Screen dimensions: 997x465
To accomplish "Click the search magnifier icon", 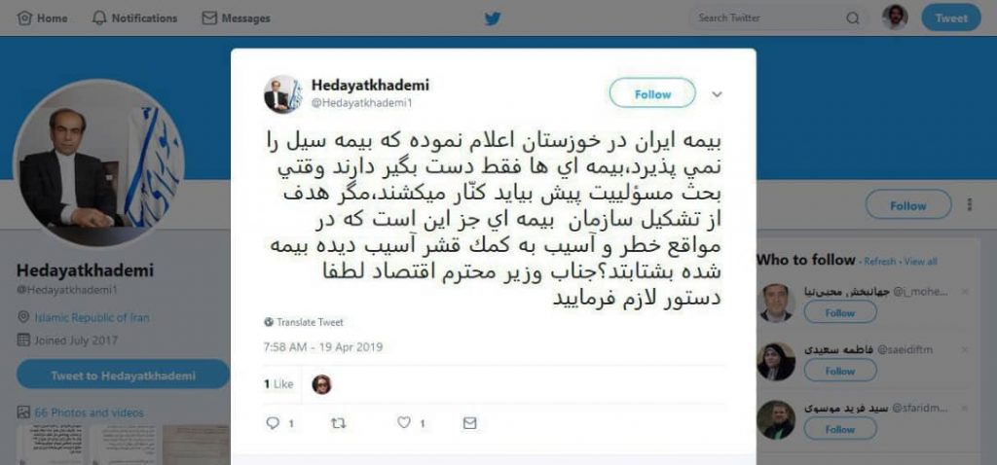I will [853, 18].
